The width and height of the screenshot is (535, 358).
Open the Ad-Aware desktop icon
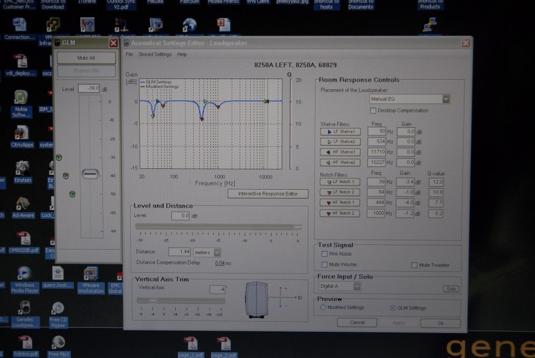[x=23, y=208]
